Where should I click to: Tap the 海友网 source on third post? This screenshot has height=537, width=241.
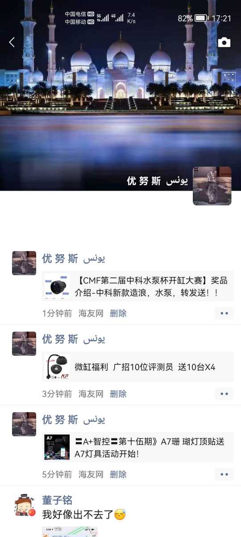[x=91, y=474]
